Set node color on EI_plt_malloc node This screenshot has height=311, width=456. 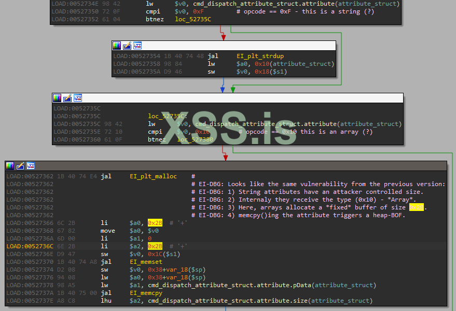[10, 166]
